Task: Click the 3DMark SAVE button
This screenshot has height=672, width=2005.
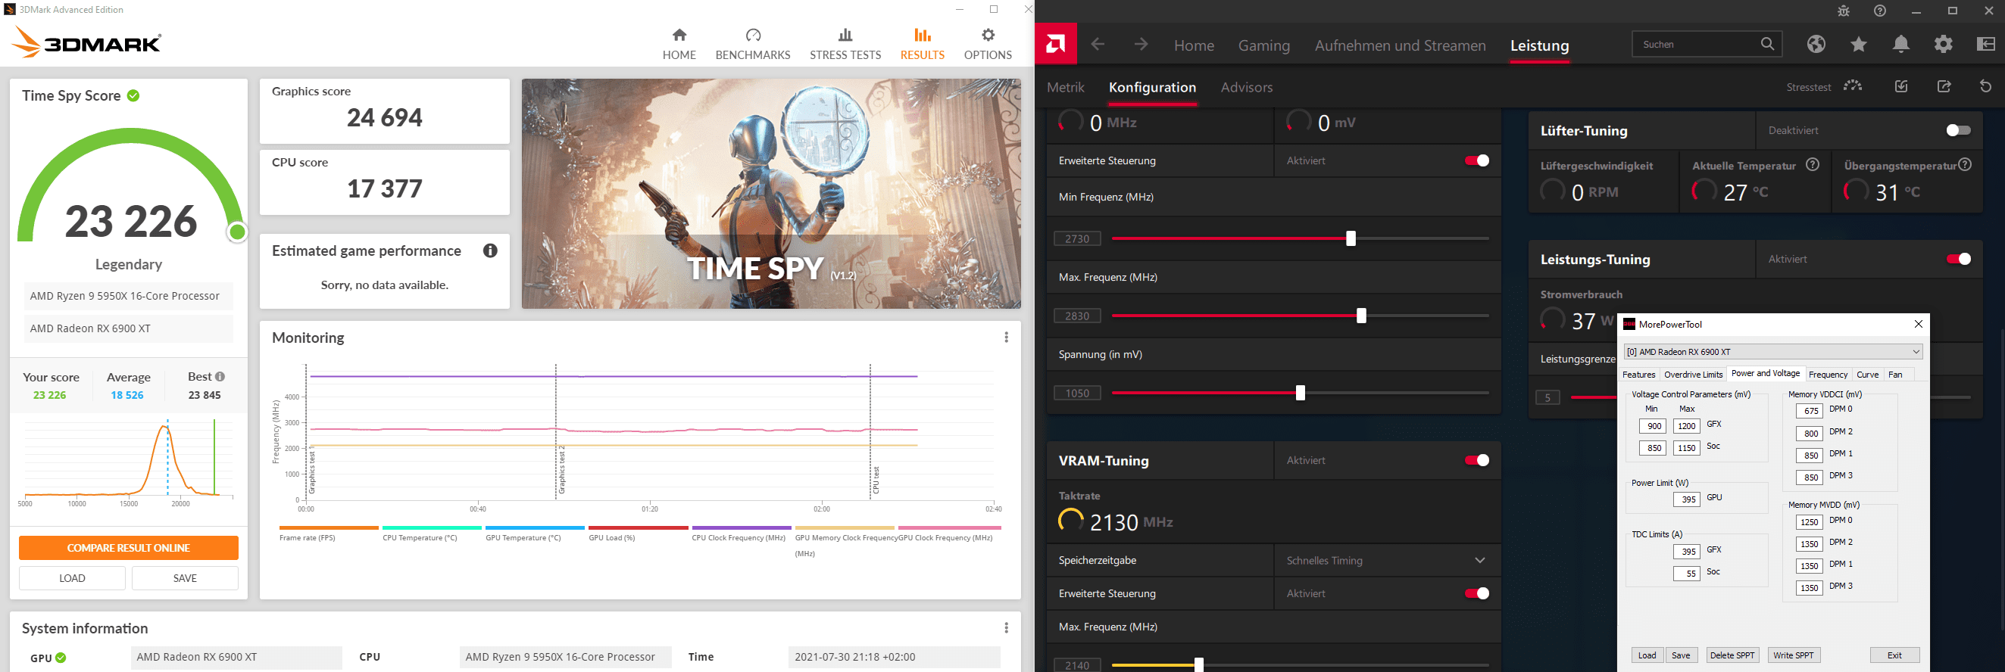Action: [185, 578]
